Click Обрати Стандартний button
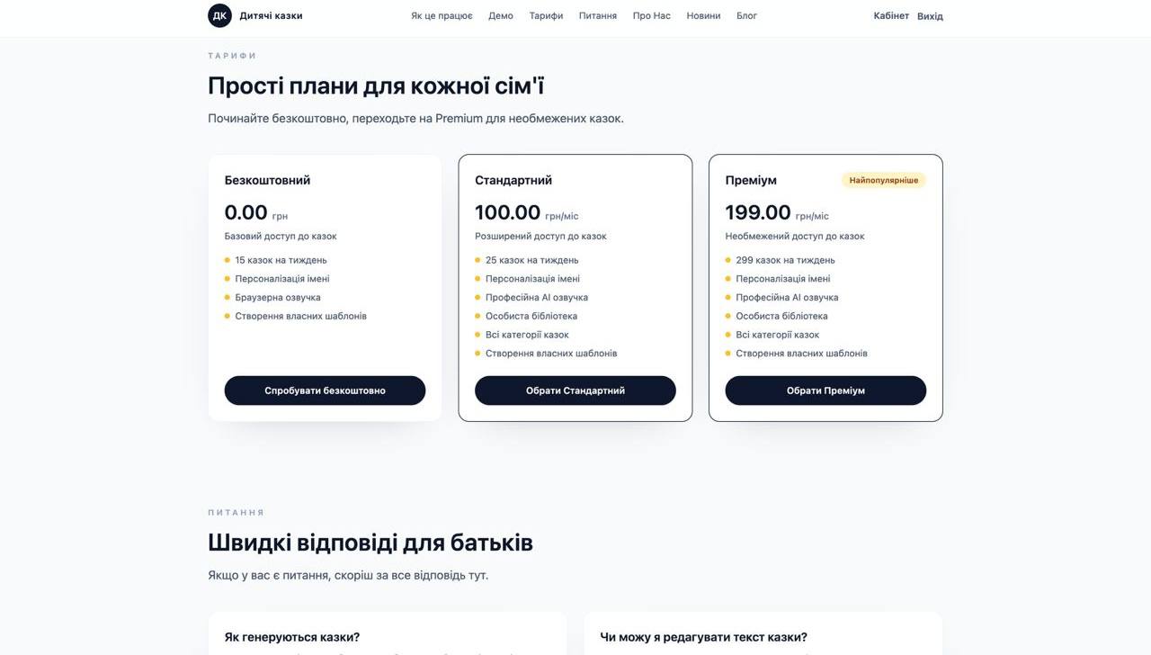Viewport: 1151px width, 655px height. 575,390
